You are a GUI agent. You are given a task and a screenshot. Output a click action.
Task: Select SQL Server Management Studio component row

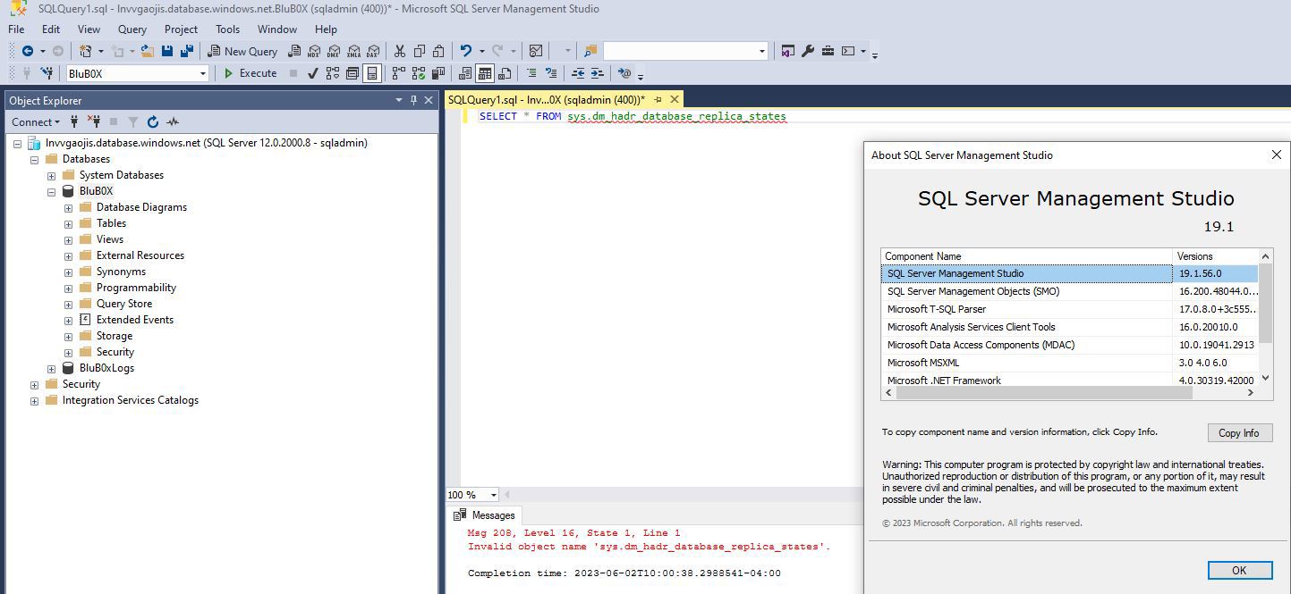1069,273
